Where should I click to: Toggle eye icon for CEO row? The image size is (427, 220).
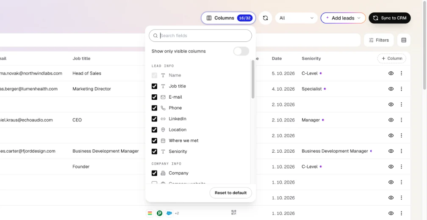point(391,120)
